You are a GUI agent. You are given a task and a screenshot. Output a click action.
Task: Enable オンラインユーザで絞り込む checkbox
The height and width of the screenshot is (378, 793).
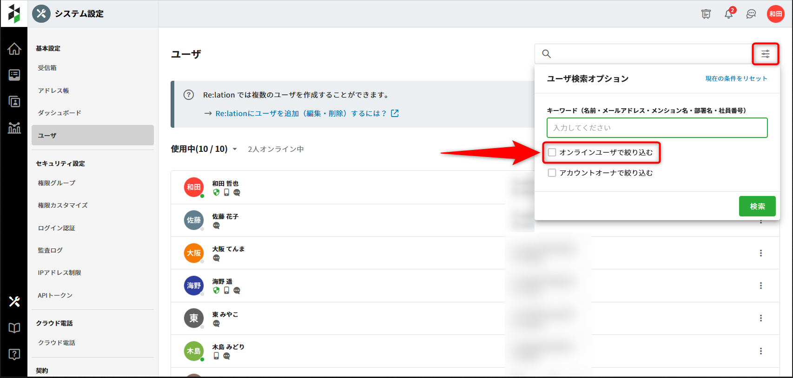click(x=552, y=152)
